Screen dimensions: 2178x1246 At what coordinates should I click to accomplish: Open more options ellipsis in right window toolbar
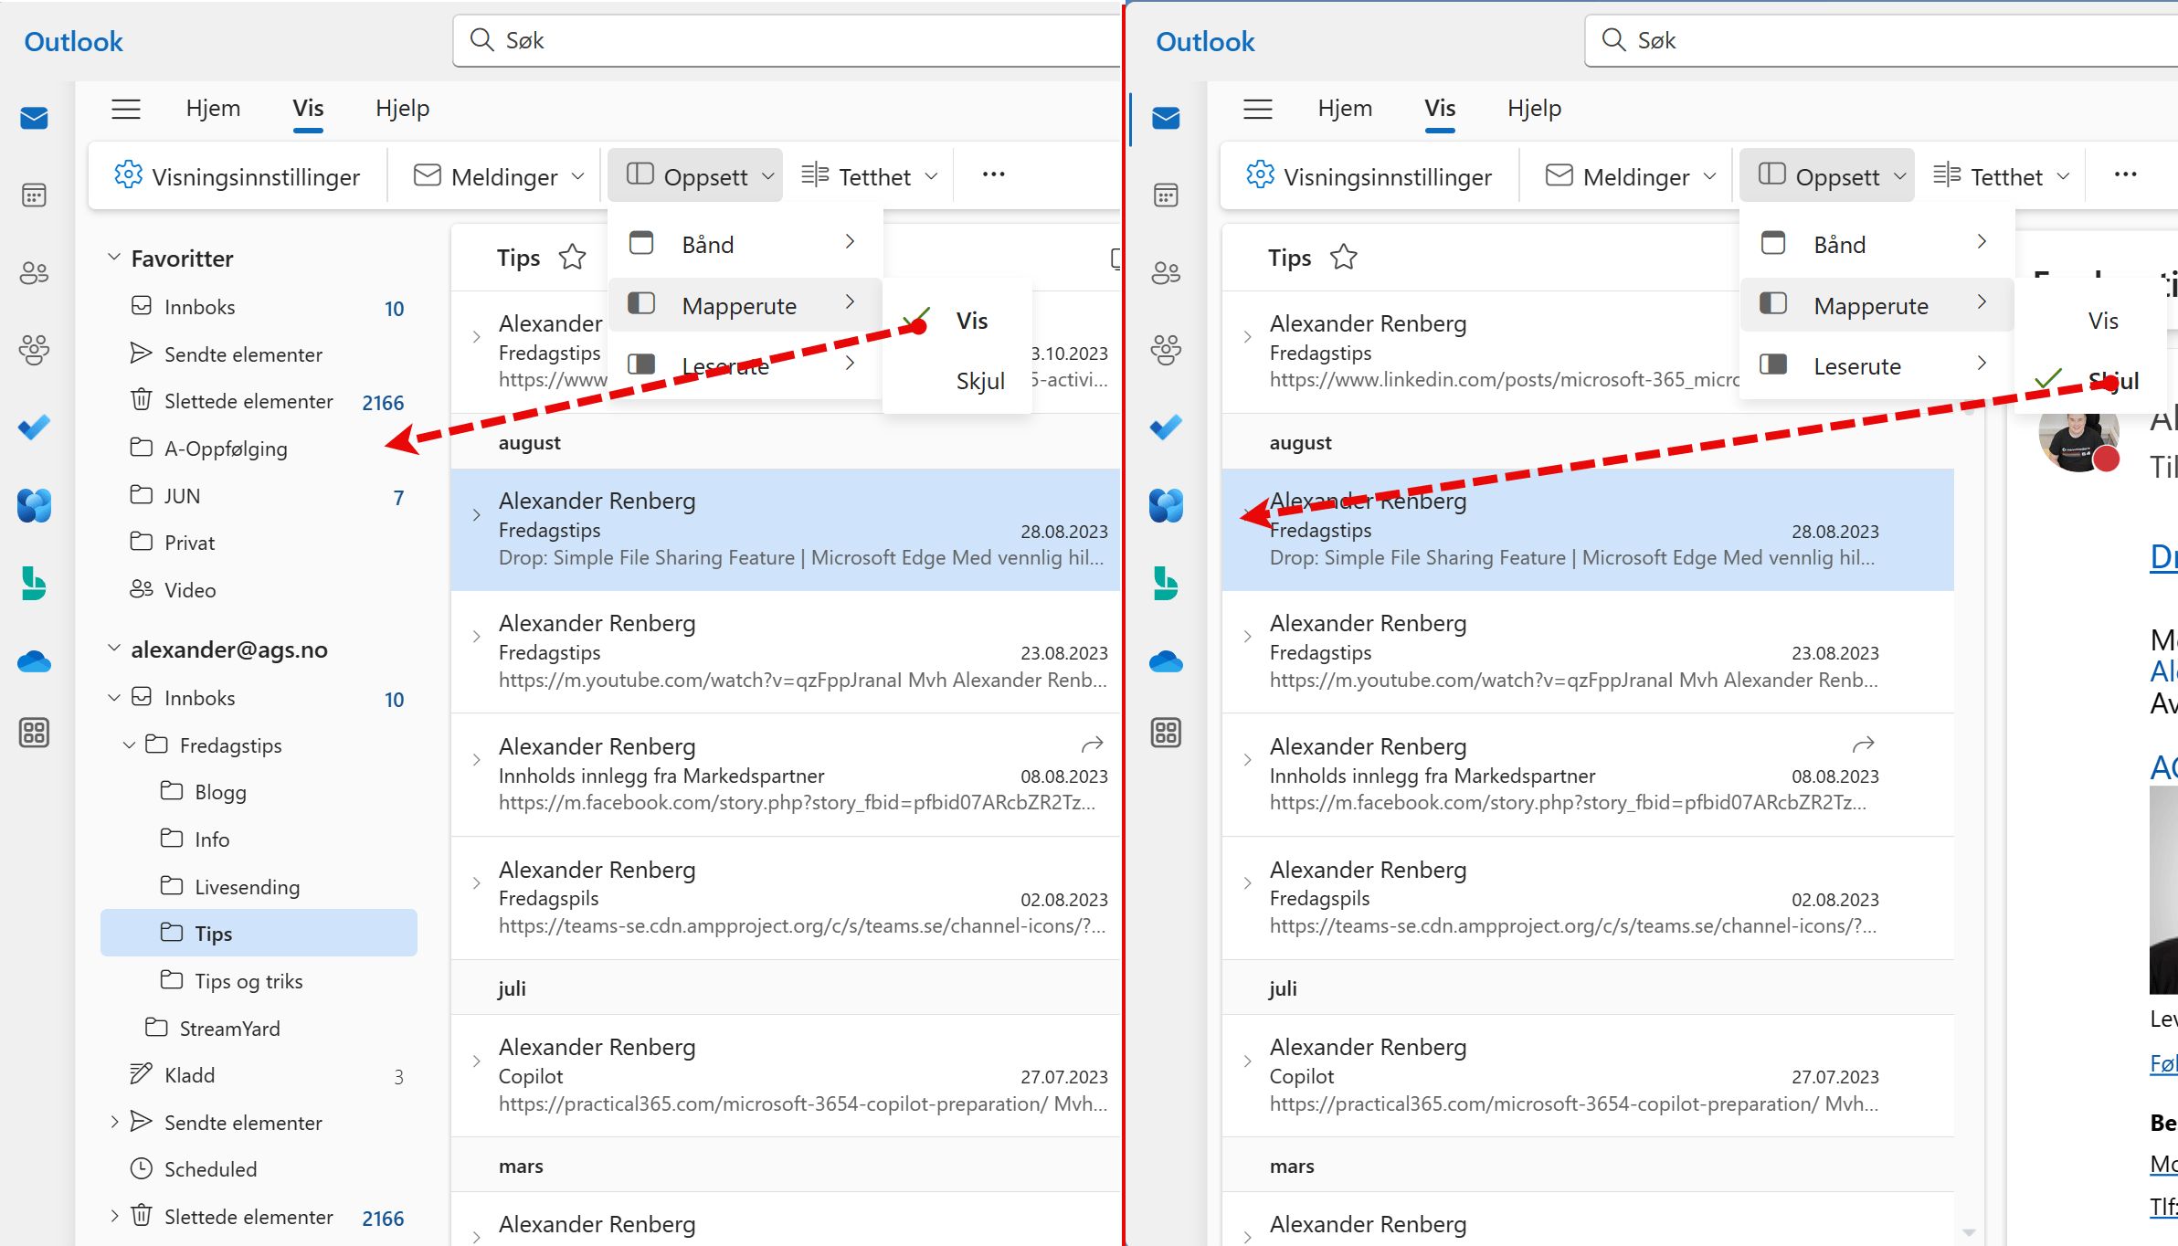2126,174
